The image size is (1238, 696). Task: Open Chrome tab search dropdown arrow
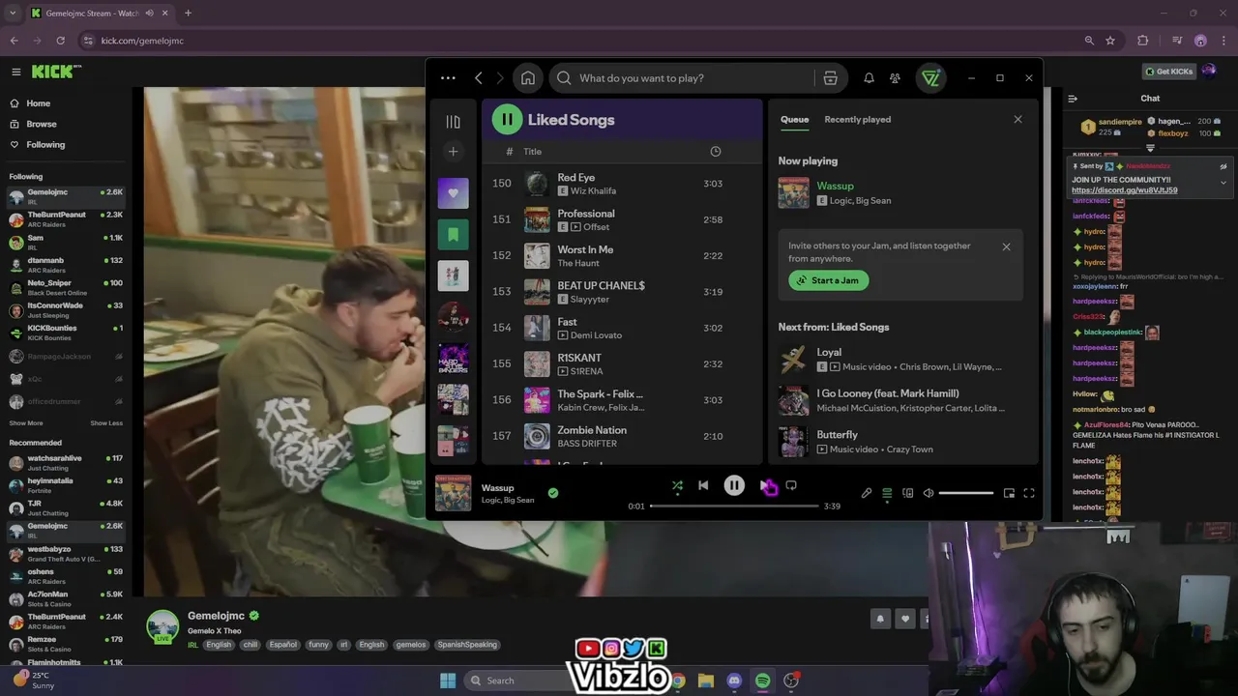(x=13, y=13)
